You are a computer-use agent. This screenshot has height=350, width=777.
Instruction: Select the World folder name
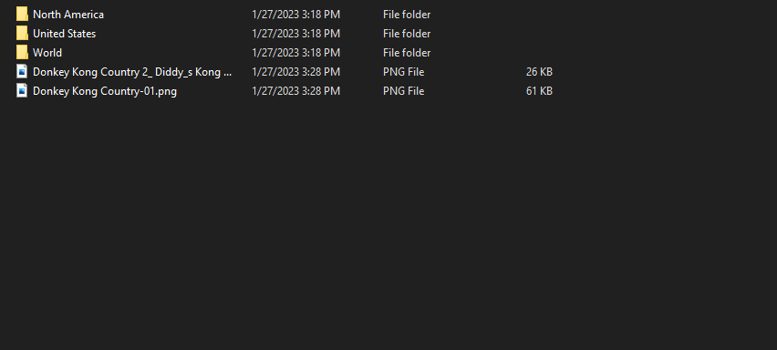click(47, 53)
